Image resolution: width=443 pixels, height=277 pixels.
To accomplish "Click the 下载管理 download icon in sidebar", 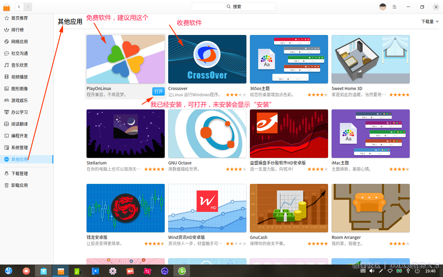I will [7, 173].
